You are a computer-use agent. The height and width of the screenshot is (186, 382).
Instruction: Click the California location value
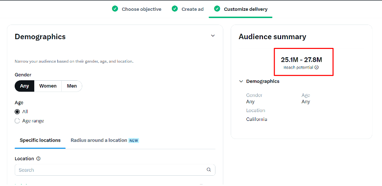pos(257,119)
